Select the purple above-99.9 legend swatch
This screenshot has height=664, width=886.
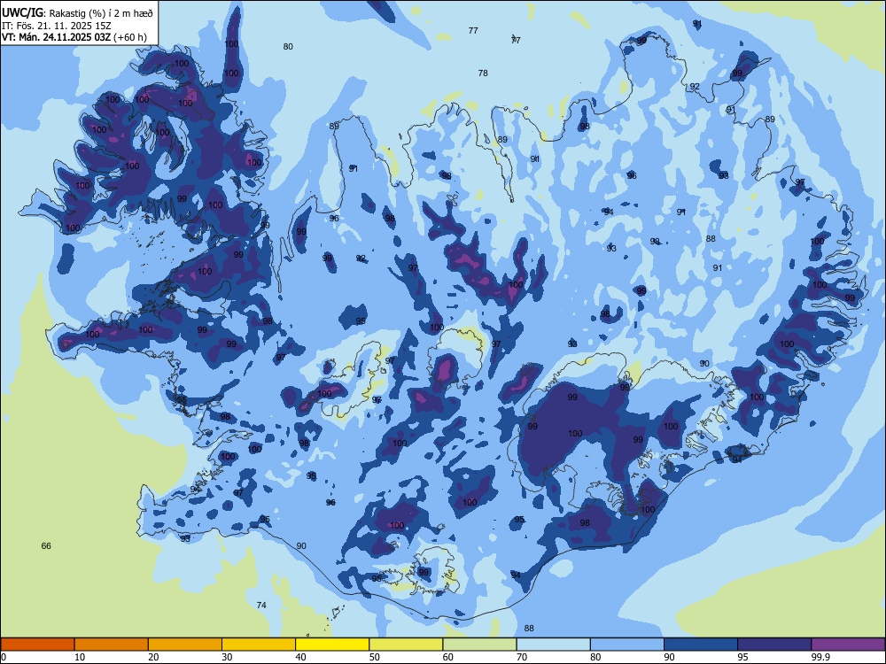click(848, 645)
